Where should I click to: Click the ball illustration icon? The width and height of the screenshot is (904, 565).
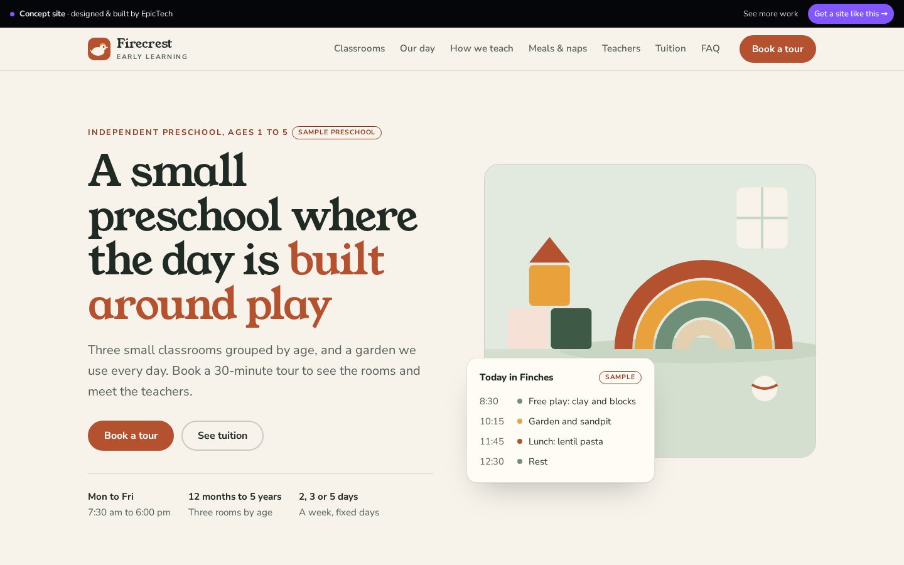pos(765,389)
